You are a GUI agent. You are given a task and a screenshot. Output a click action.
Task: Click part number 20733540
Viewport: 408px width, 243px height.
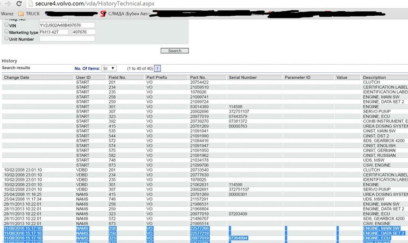point(200,170)
